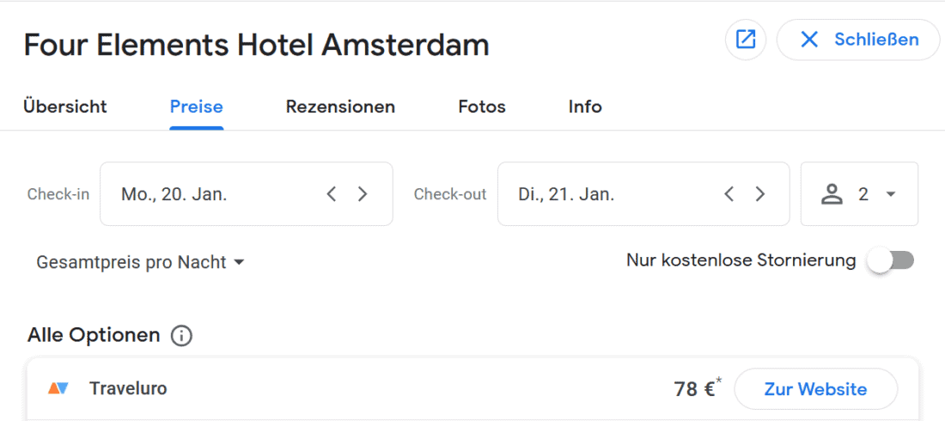This screenshot has height=421, width=945.
Task: Click the Zur Website button
Action: tap(815, 389)
